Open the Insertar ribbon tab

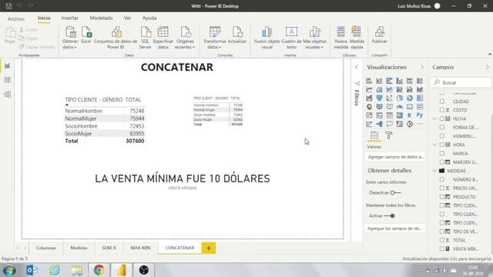pyautogui.click(x=70, y=18)
